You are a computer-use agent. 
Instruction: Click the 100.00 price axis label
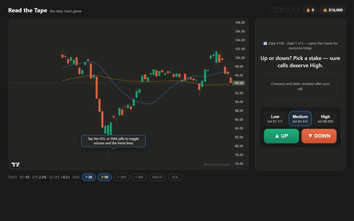240,58
